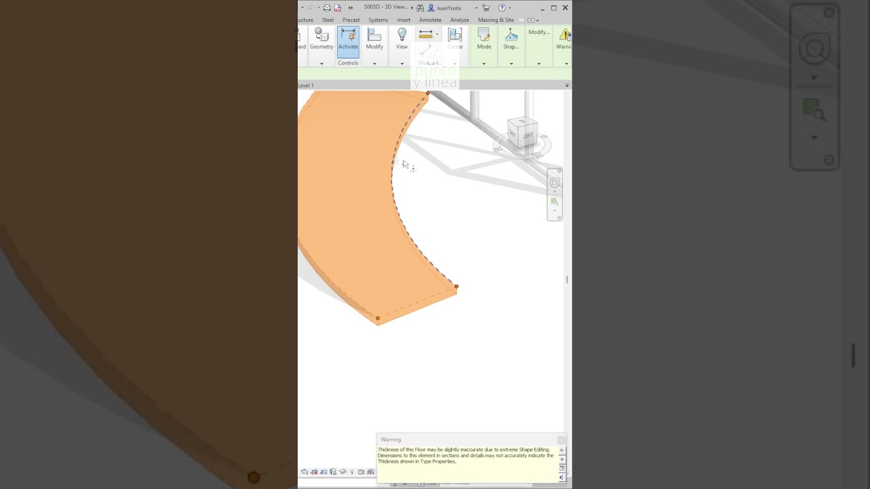Click the lower-left floor shape point
Screen dimensions: 870x489
378,318
